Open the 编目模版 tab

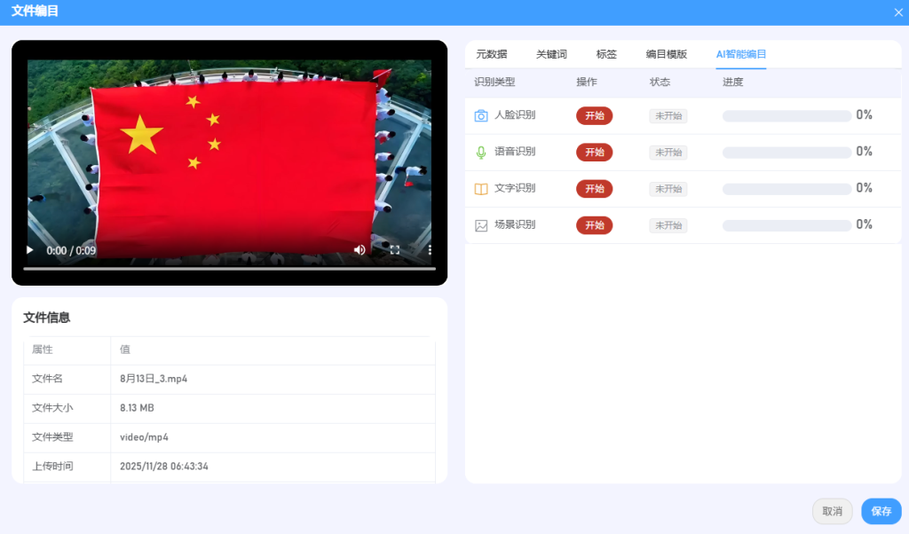[667, 54]
